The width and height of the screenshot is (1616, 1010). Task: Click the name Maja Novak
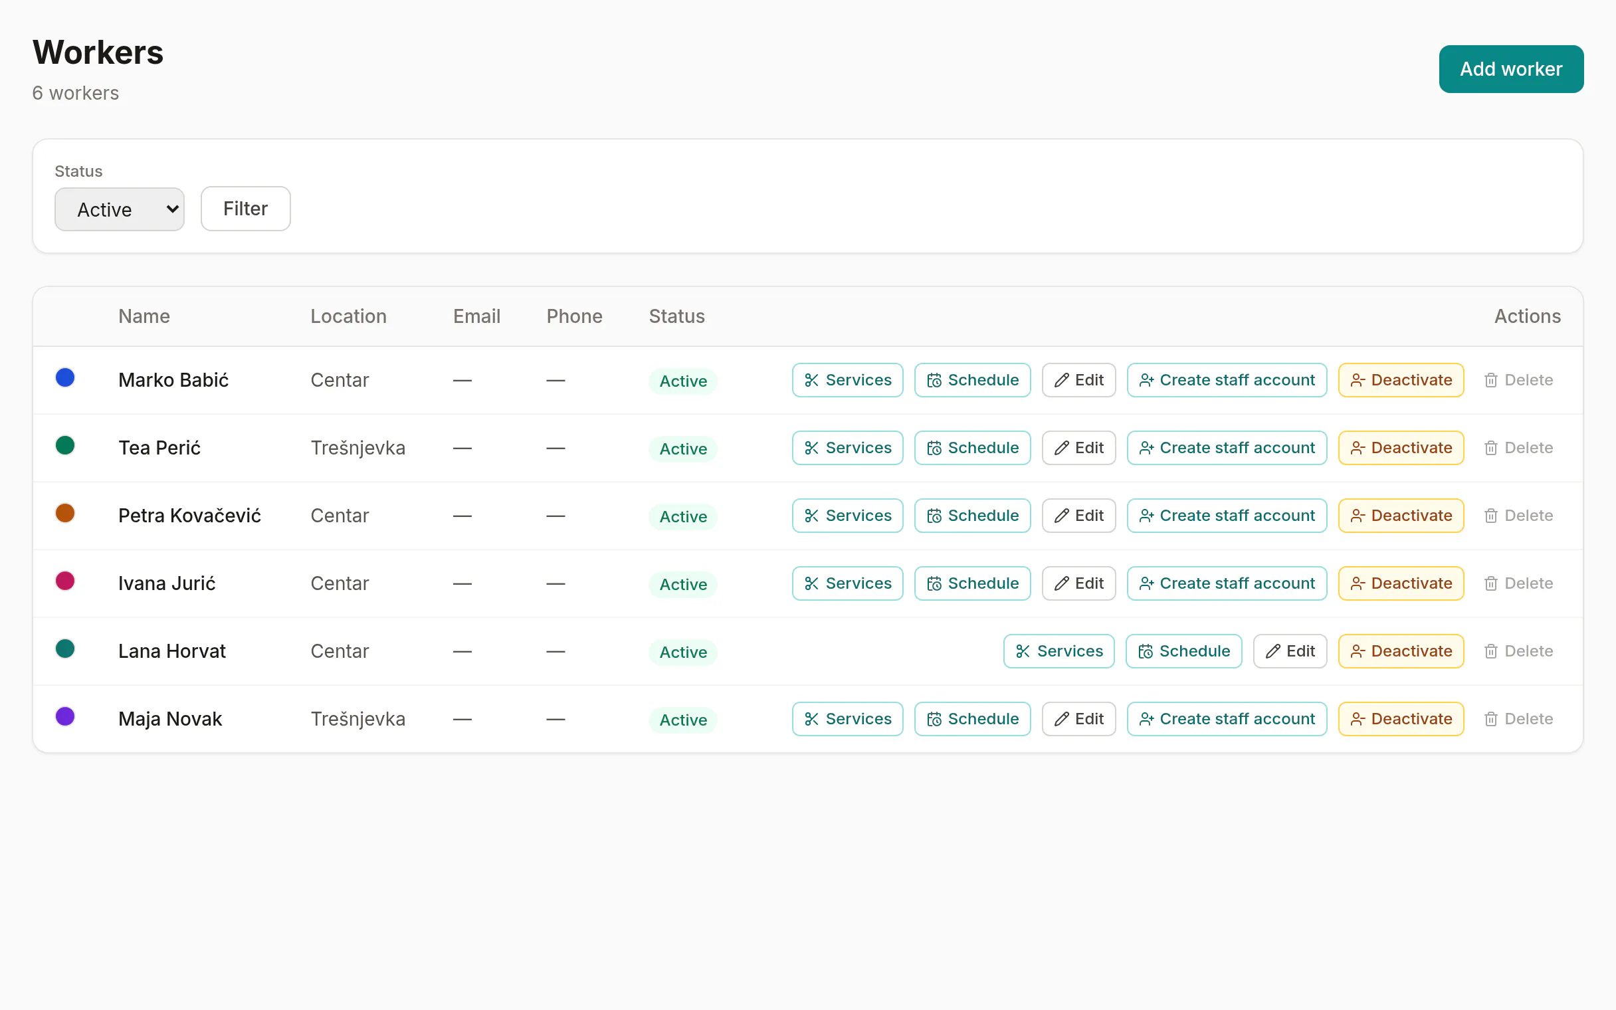click(169, 719)
